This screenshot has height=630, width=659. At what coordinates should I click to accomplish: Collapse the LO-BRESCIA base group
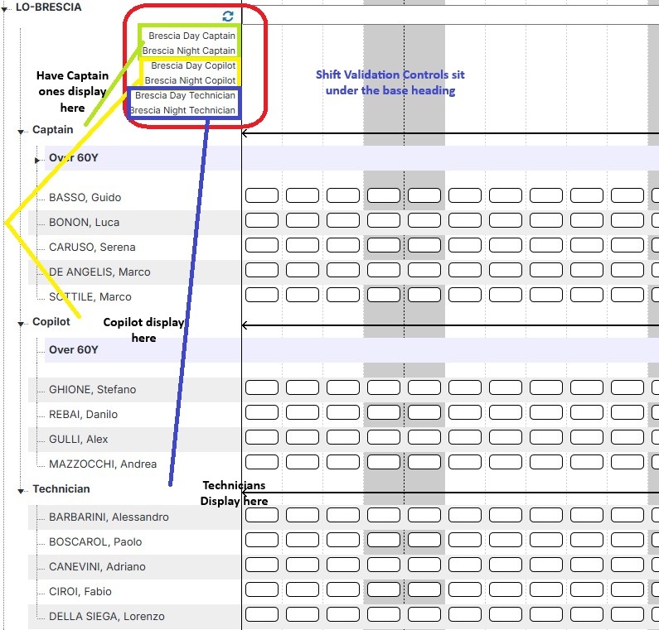pos(7,7)
